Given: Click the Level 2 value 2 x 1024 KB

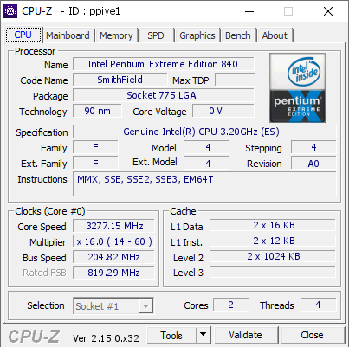Looking at the screenshot, I should (273, 256).
